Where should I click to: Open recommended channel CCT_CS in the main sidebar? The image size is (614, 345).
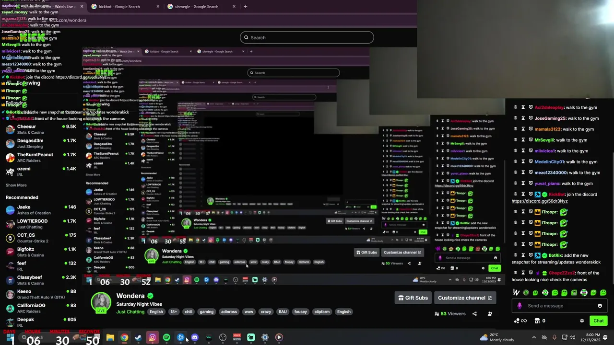(x=41, y=238)
